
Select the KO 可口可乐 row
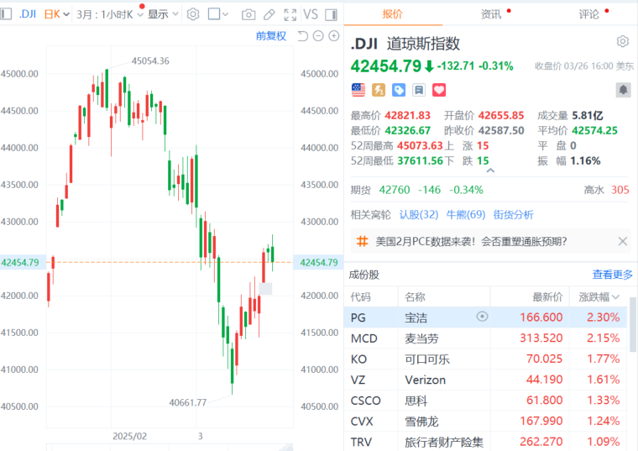tap(486, 359)
